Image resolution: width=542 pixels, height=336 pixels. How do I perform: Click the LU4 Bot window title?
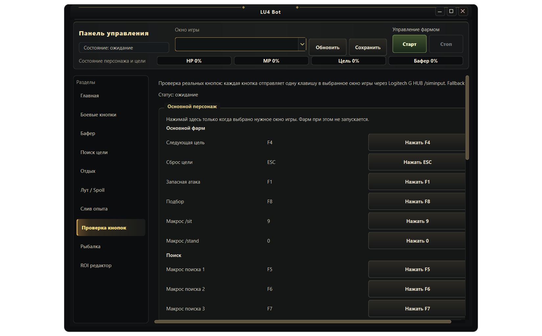point(270,12)
